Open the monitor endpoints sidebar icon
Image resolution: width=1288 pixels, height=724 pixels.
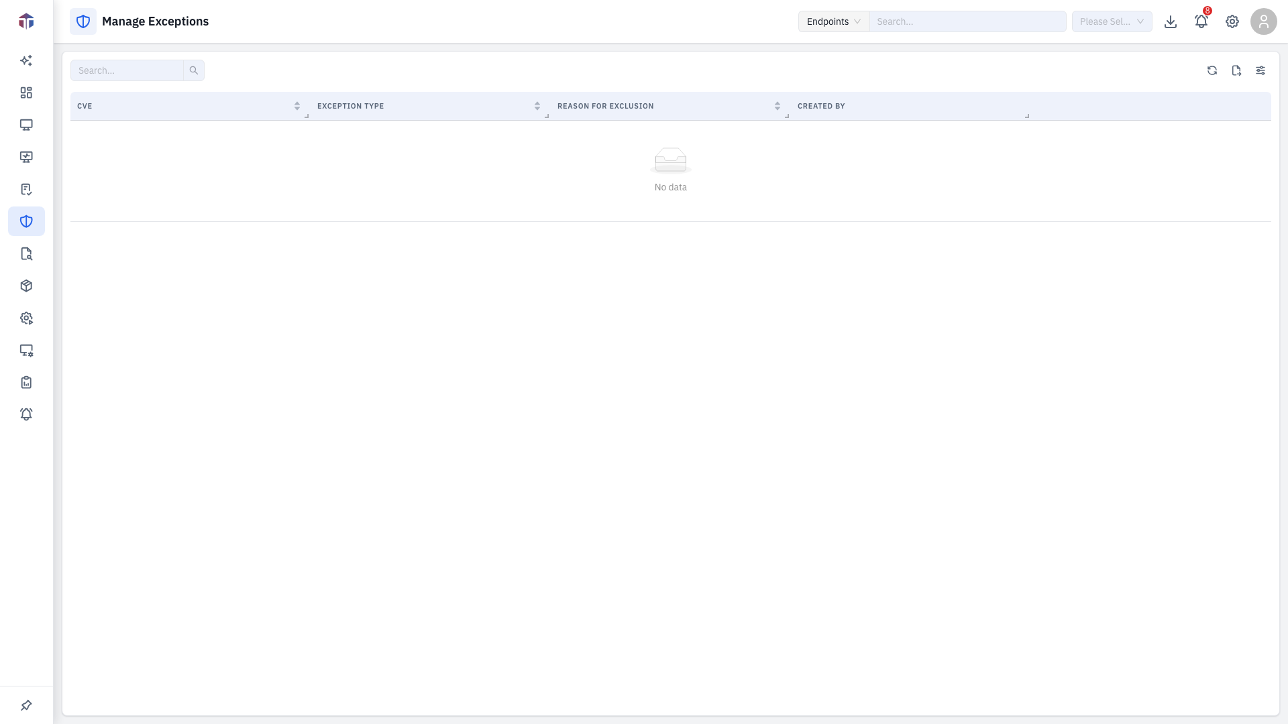coord(26,125)
